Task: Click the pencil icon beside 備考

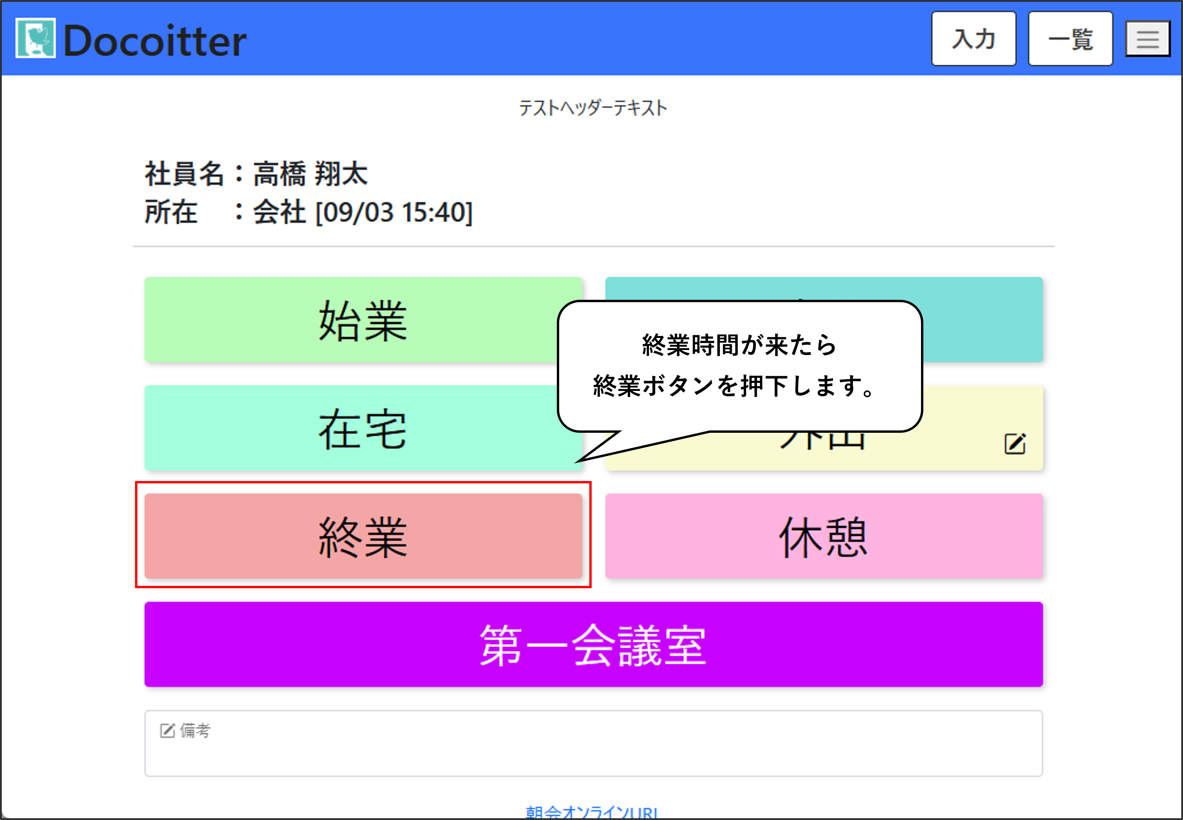Action: click(168, 730)
